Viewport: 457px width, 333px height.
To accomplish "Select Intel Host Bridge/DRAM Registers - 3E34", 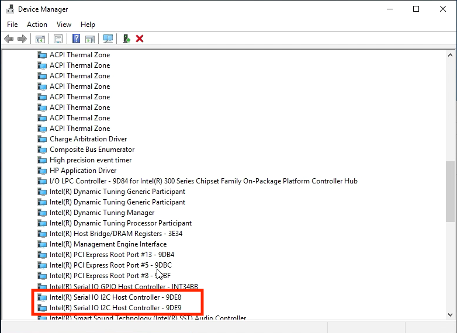I will pos(116,234).
